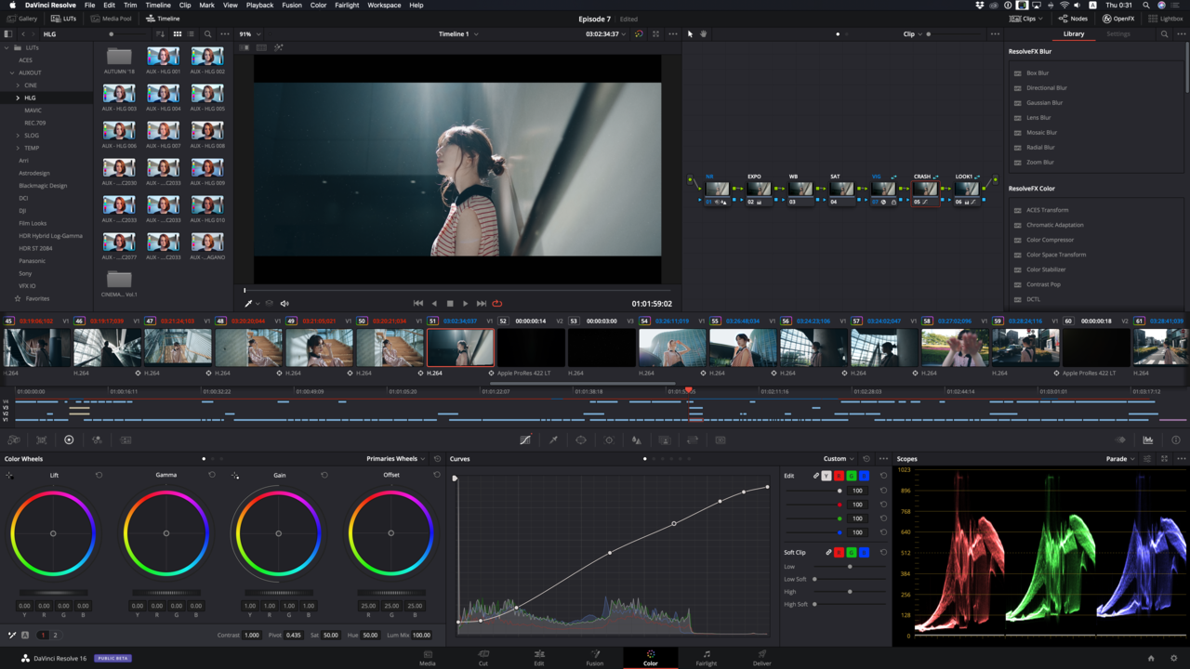
Task: Toggle the red channel in Edit curves
Action: (x=839, y=476)
